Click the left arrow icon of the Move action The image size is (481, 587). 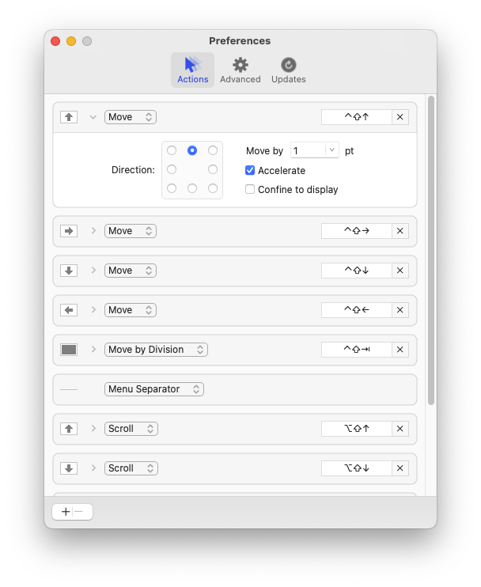[x=69, y=310]
